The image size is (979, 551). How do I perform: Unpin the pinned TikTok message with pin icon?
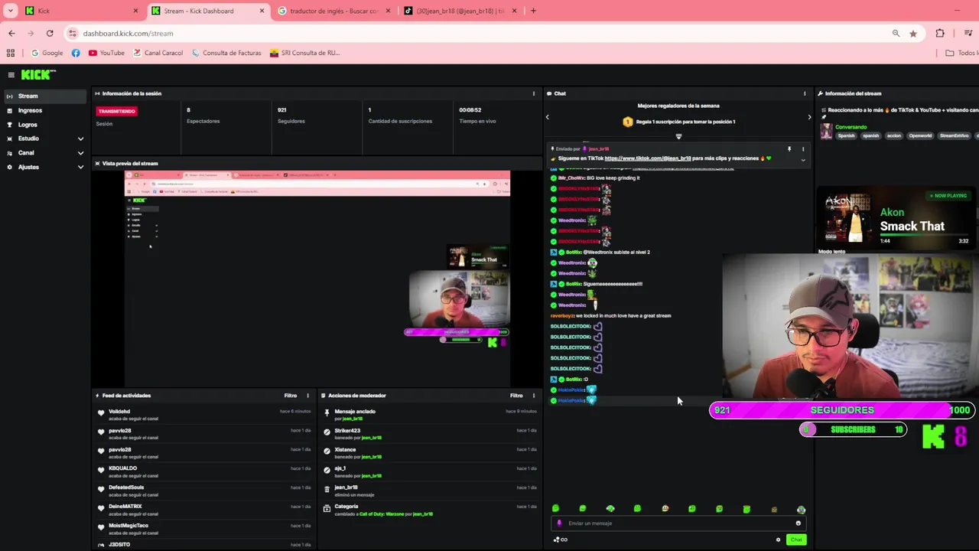click(x=789, y=149)
